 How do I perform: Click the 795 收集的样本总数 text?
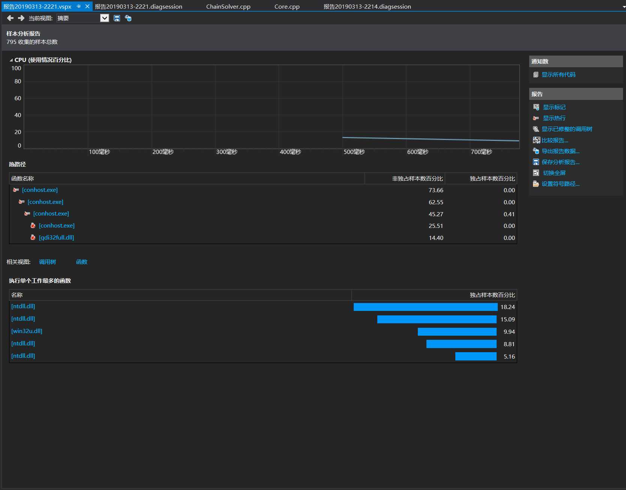click(32, 42)
